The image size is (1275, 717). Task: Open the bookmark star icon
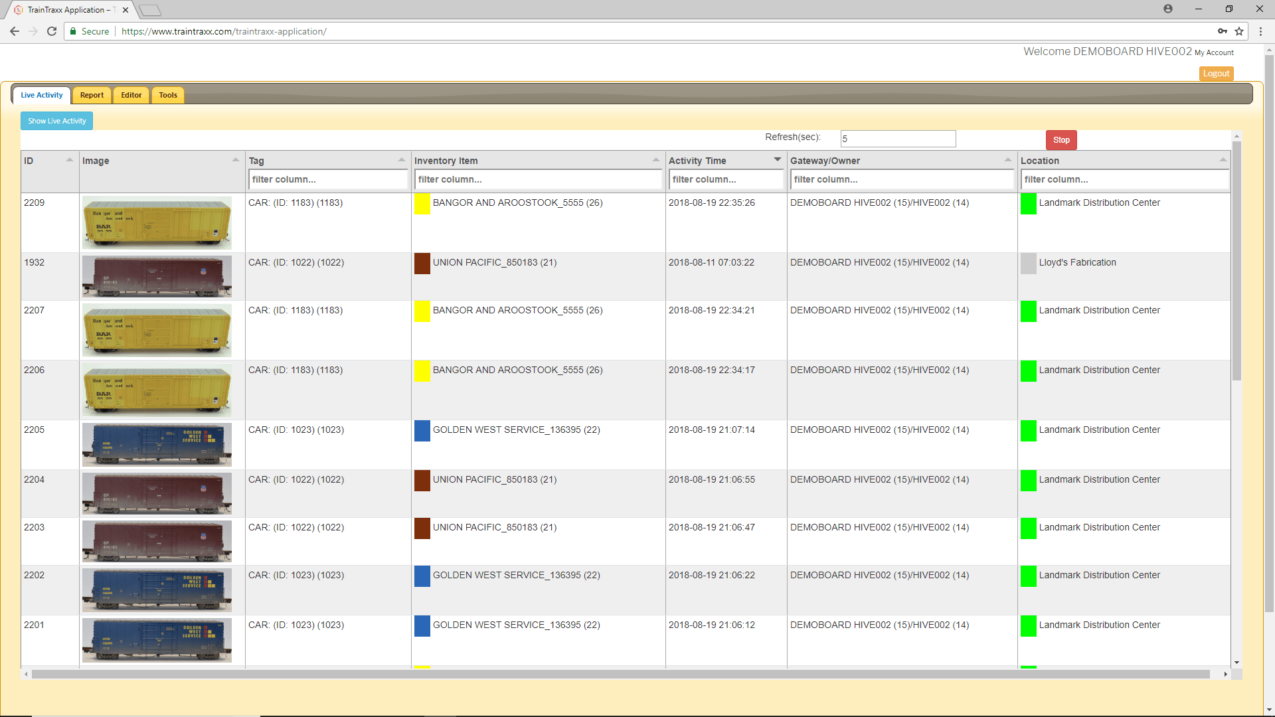pyautogui.click(x=1240, y=31)
